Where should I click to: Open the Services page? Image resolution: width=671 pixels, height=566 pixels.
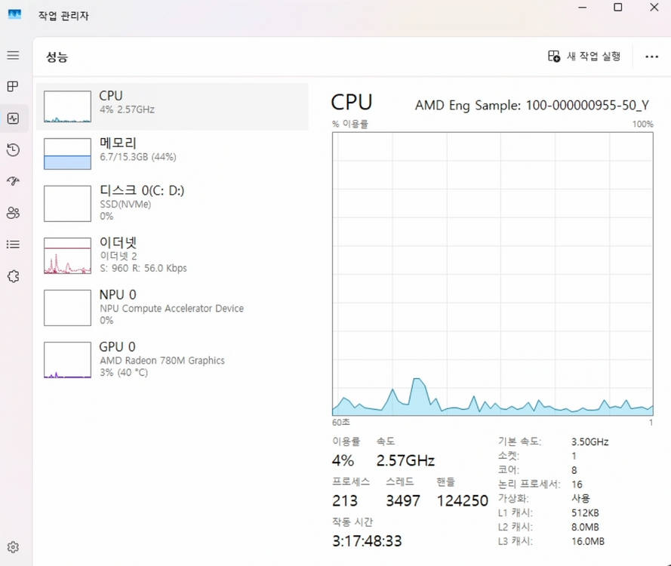point(13,276)
